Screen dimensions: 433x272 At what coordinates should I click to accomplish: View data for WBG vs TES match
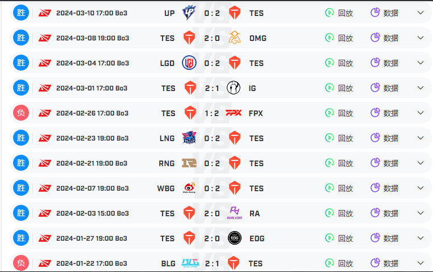click(x=384, y=188)
